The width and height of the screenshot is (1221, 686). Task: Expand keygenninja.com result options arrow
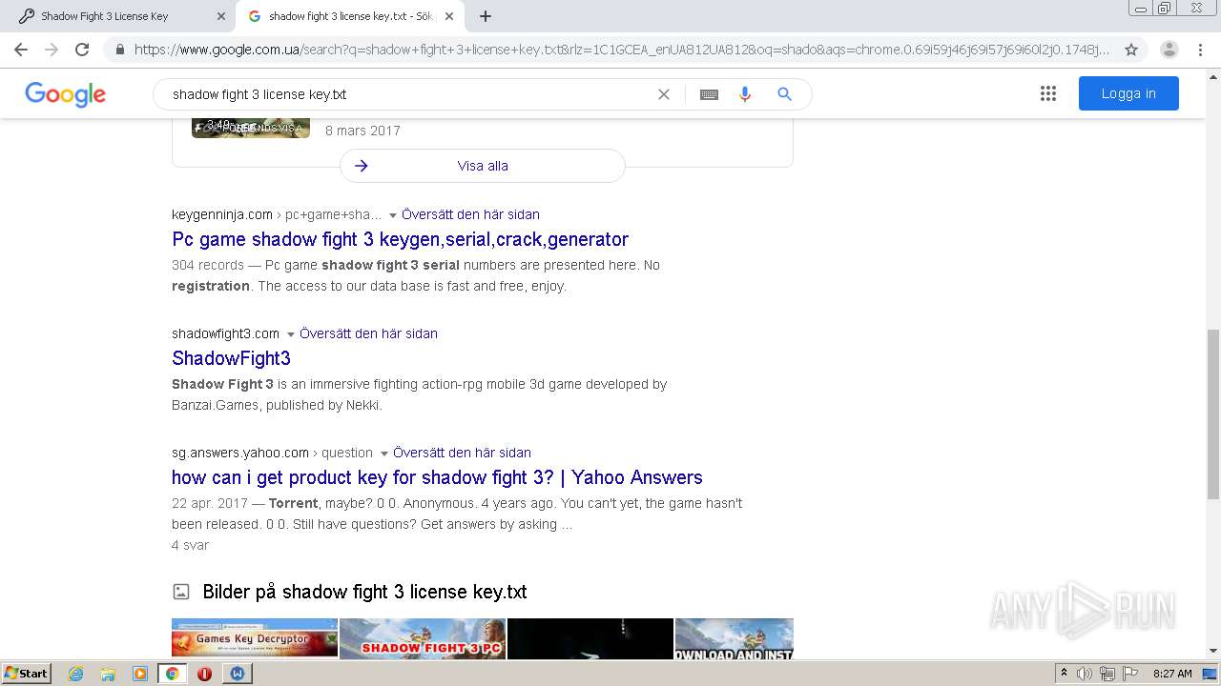click(x=392, y=215)
